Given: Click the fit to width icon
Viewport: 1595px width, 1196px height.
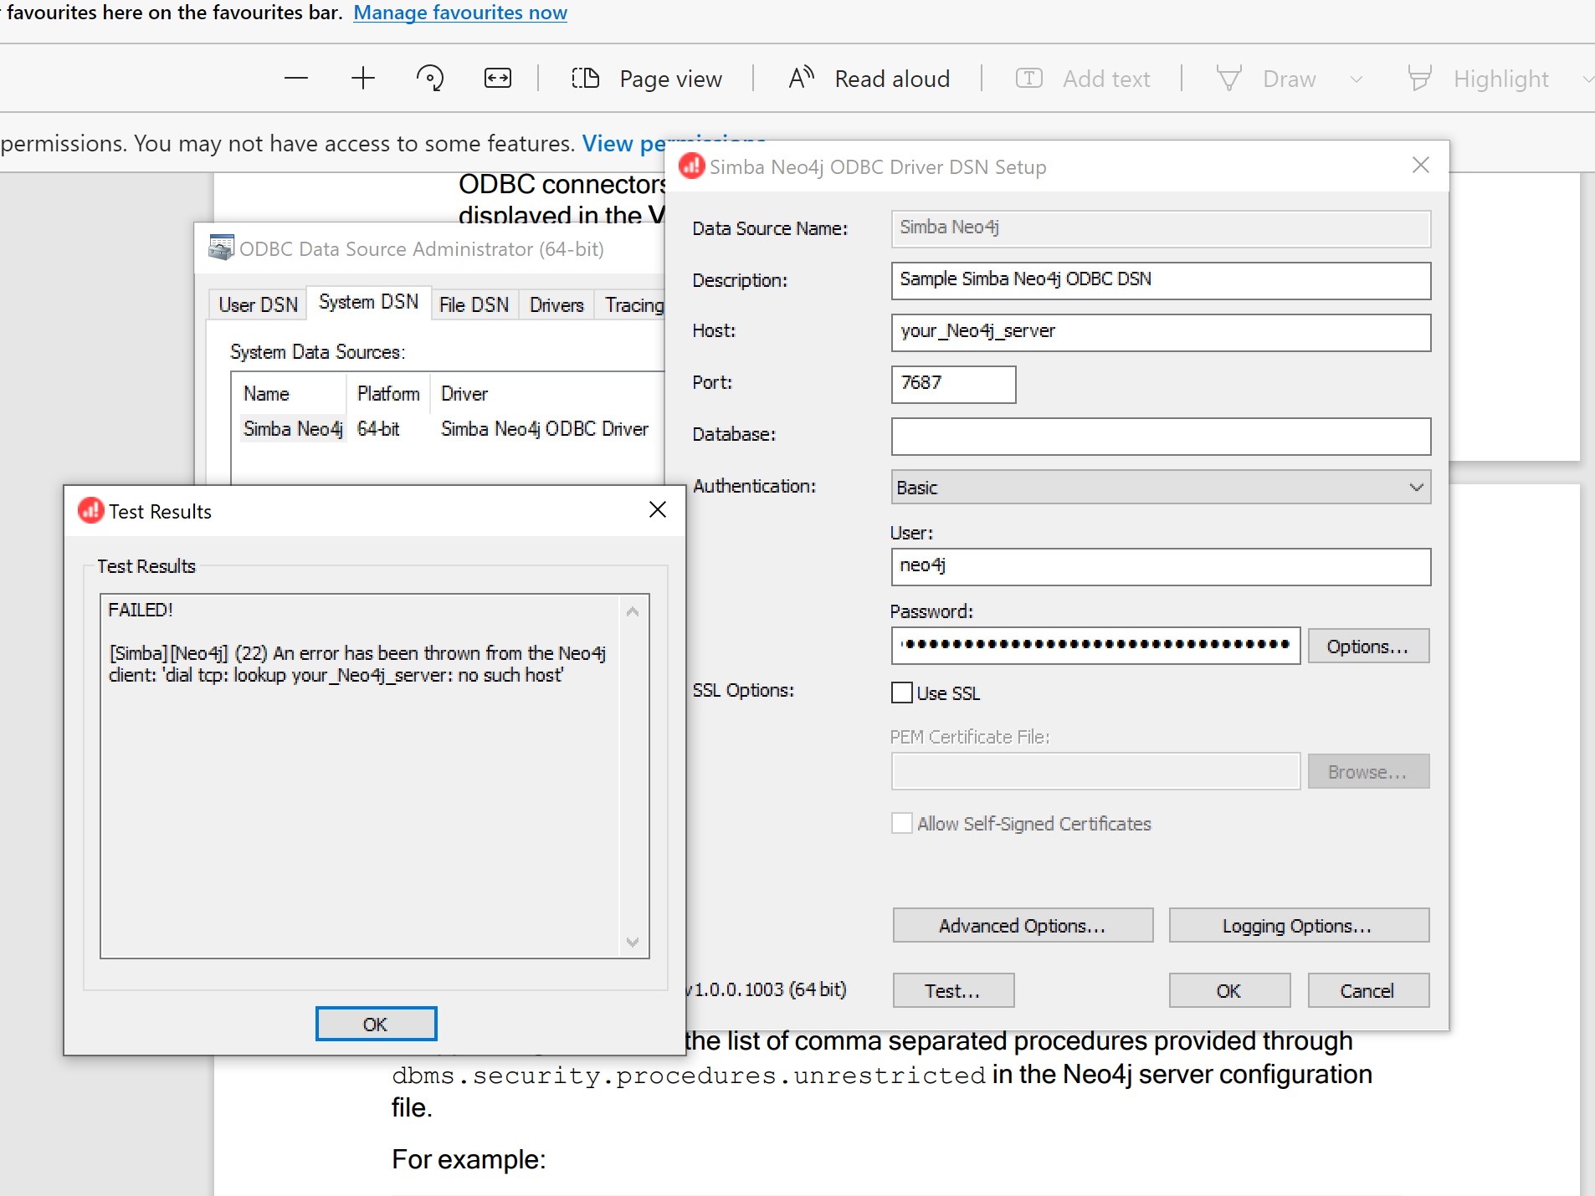Looking at the screenshot, I should 498,79.
